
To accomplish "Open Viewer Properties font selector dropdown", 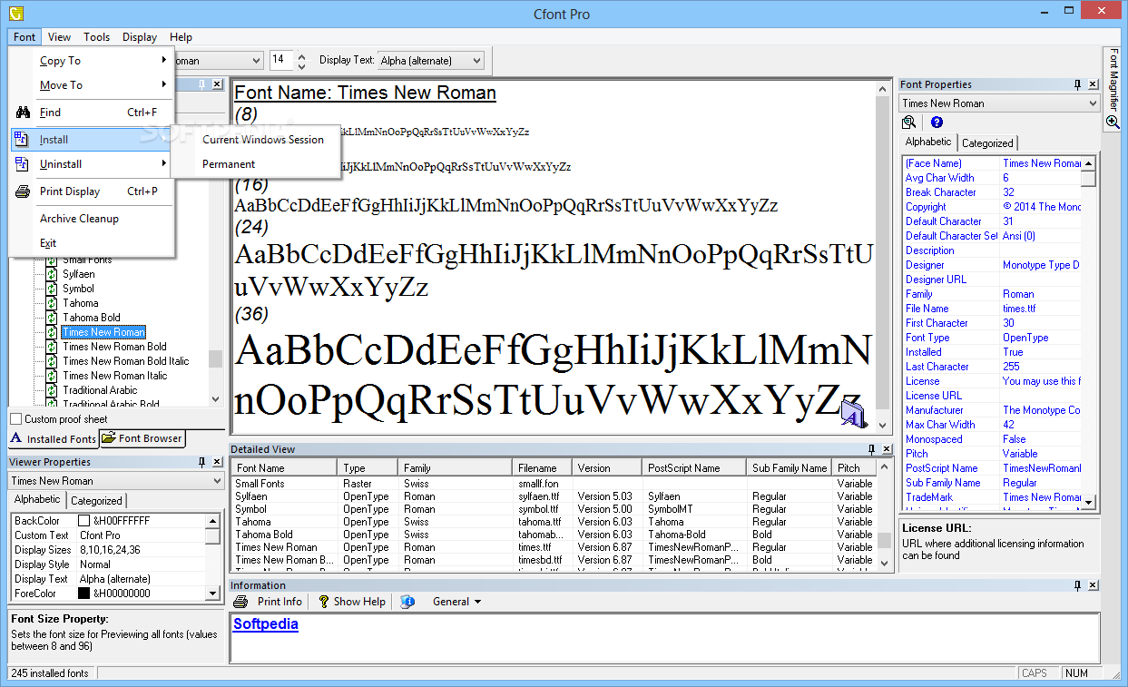I will (x=217, y=481).
